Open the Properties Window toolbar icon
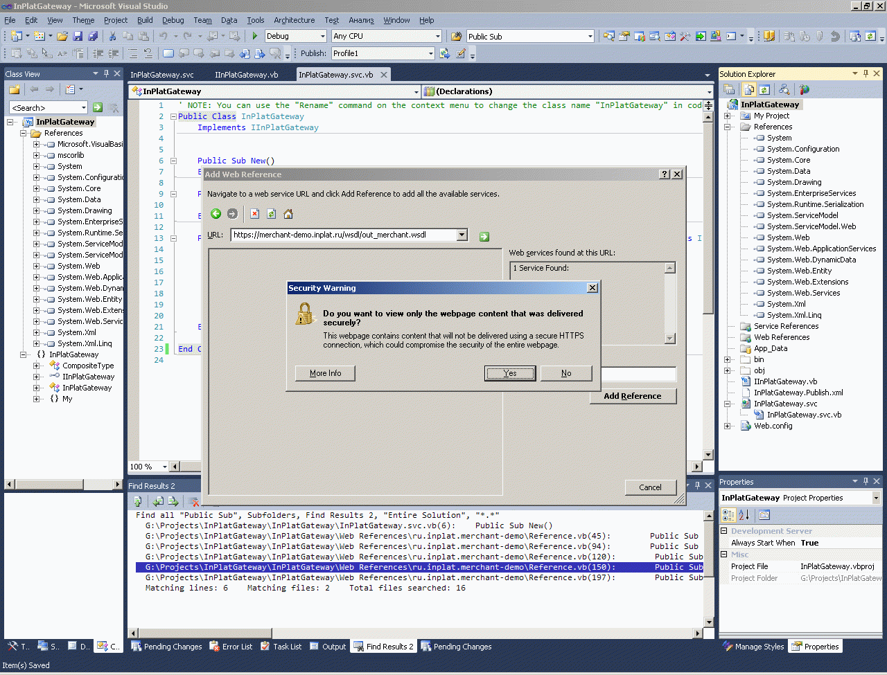This screenshot has height=675, width=887. [624, 36]
